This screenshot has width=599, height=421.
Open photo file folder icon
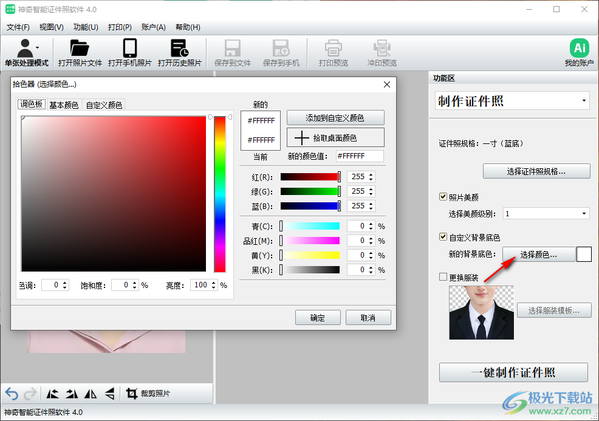(x=80, y=48)
